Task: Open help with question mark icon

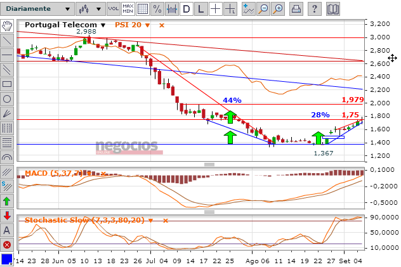Action: (315, 9)
